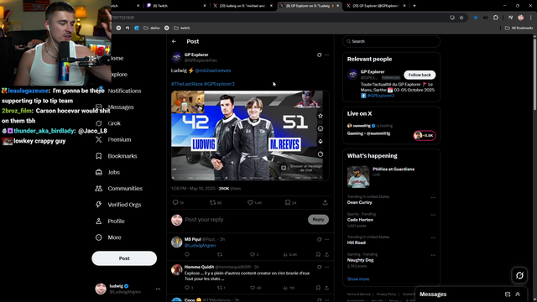Open the Grok floating button
The image size is (537, 302).
tap(519, 275)
